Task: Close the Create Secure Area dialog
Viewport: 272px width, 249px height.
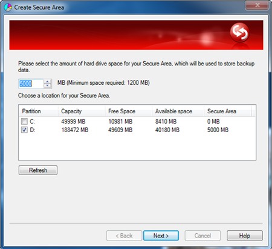Action: 257,5
